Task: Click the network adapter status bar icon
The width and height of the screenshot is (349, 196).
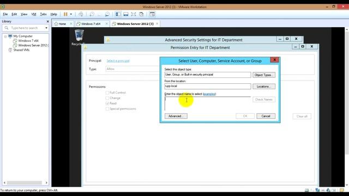Action: coord(317,190)
